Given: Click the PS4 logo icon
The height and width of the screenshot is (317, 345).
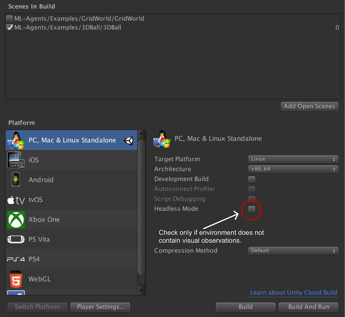Looking at the screenshot, I should pyautogui.click(x=16, y=259).
